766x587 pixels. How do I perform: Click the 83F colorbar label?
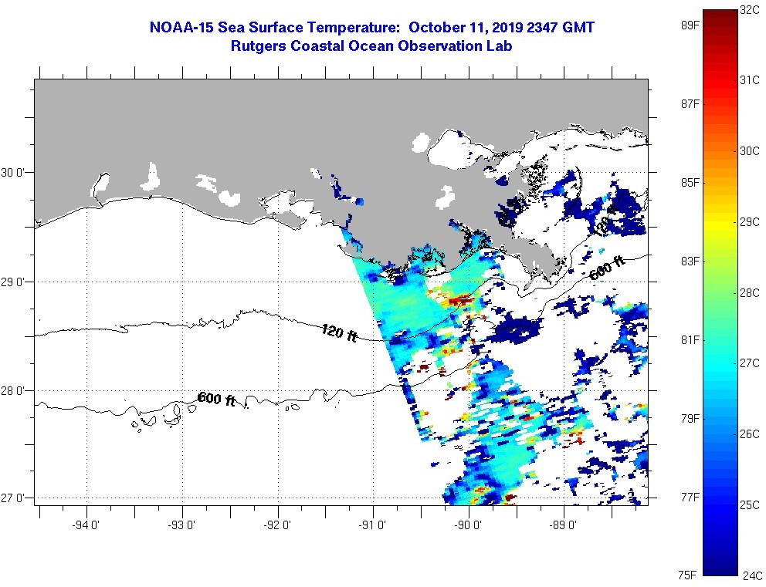pos(690,261)
